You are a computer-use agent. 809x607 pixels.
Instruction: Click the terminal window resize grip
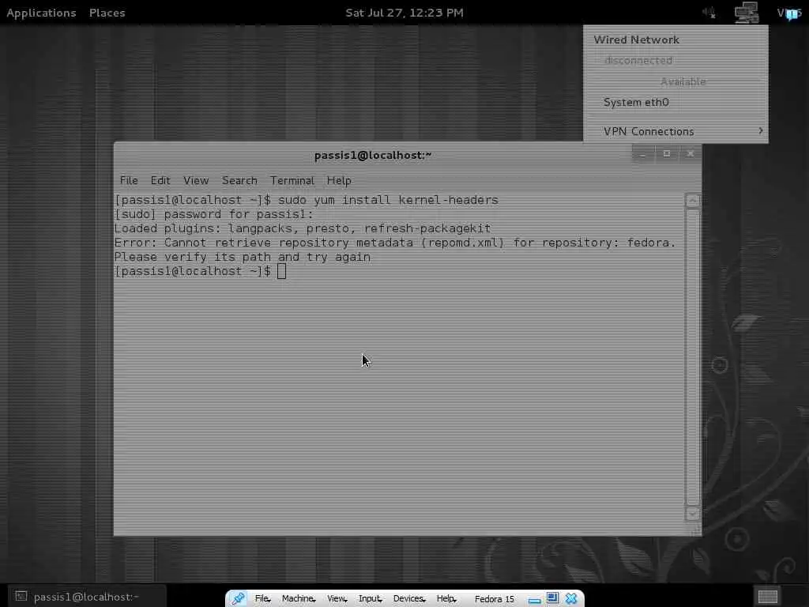(694, 530)
